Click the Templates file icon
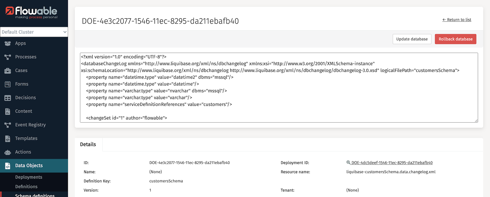 tap(7, 139)
